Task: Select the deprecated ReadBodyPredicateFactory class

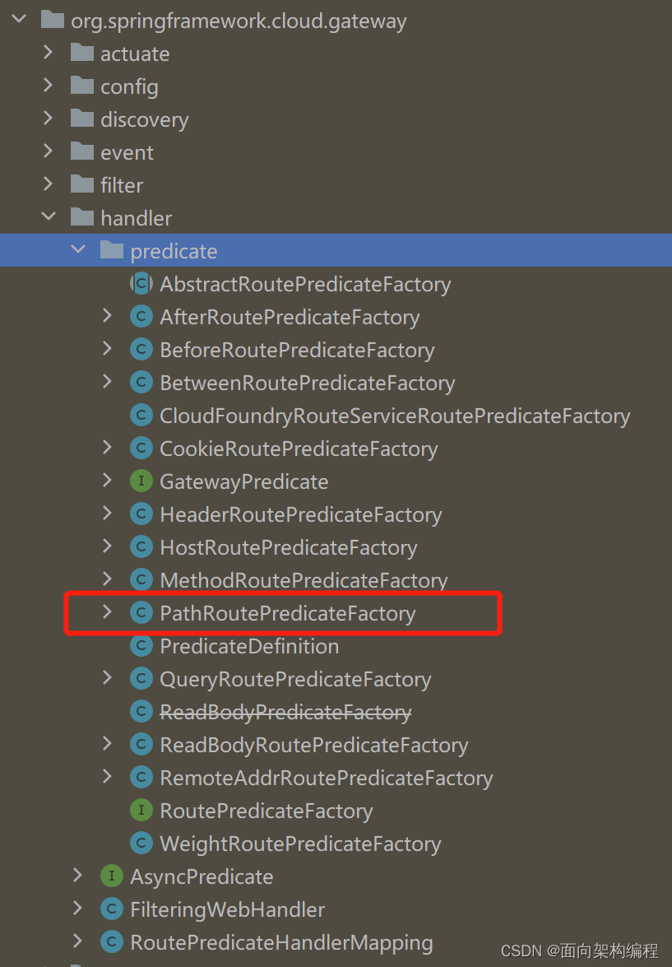Action: coord(286,711)
